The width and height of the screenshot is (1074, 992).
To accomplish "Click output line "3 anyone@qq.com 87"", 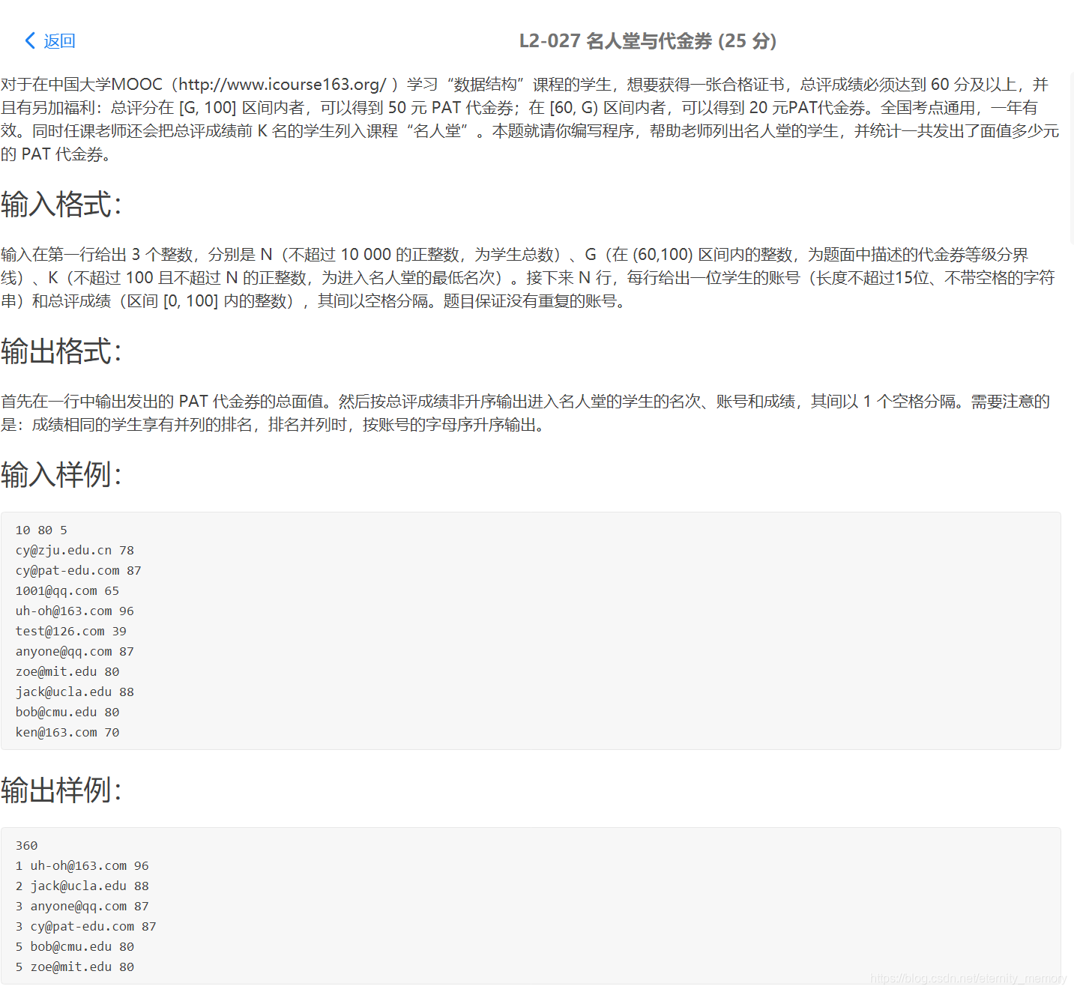I will [82, 907].
